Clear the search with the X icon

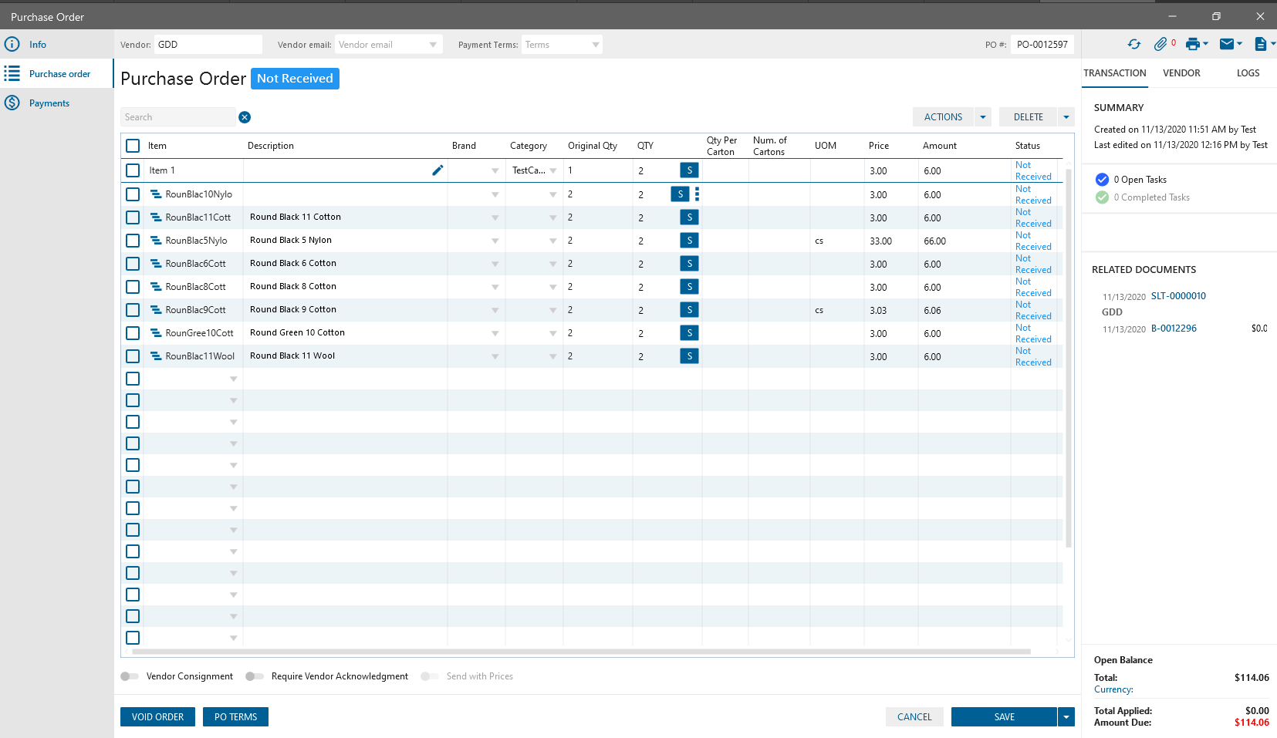click(245, 117)
